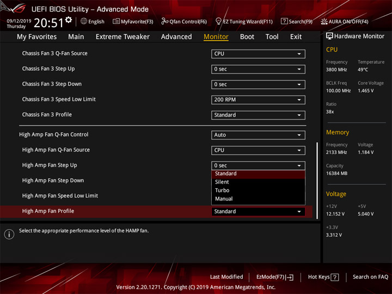392x294 pixels.
Task: Launch Qfan Control(F6)
Action: 184,21
